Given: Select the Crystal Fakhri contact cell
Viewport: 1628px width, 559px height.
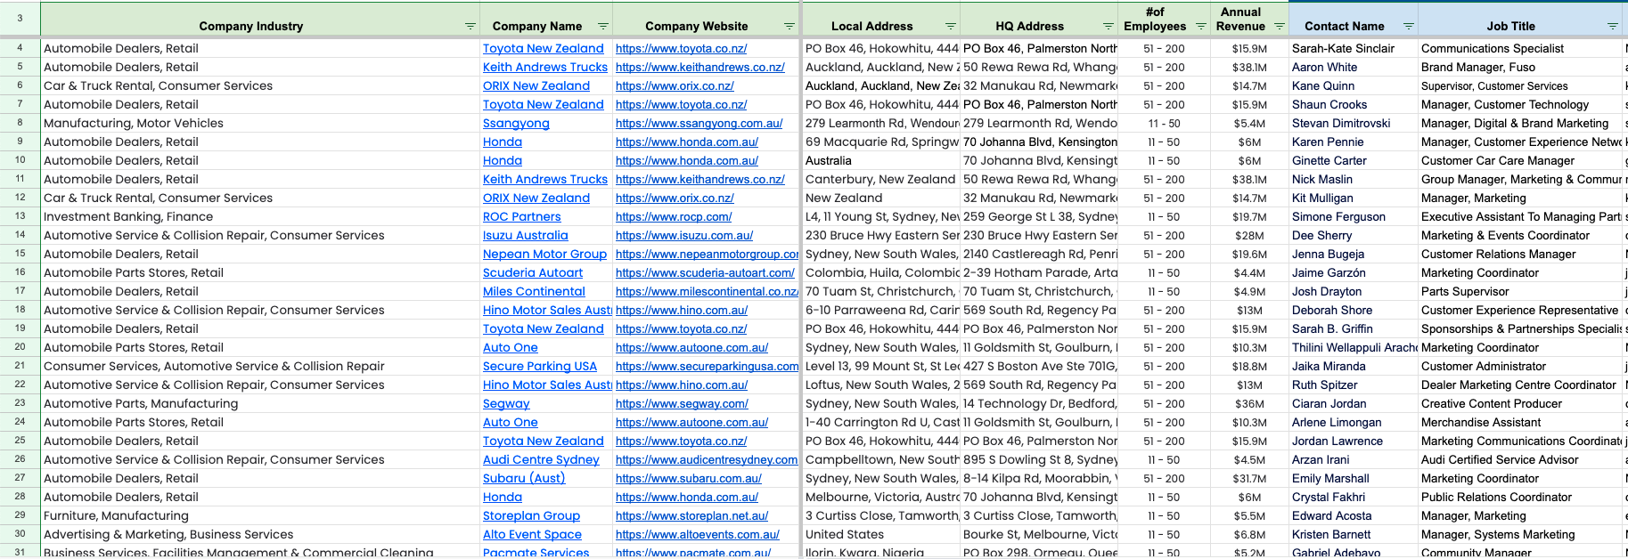Looking at the screenshot, I should (1354, 498).
